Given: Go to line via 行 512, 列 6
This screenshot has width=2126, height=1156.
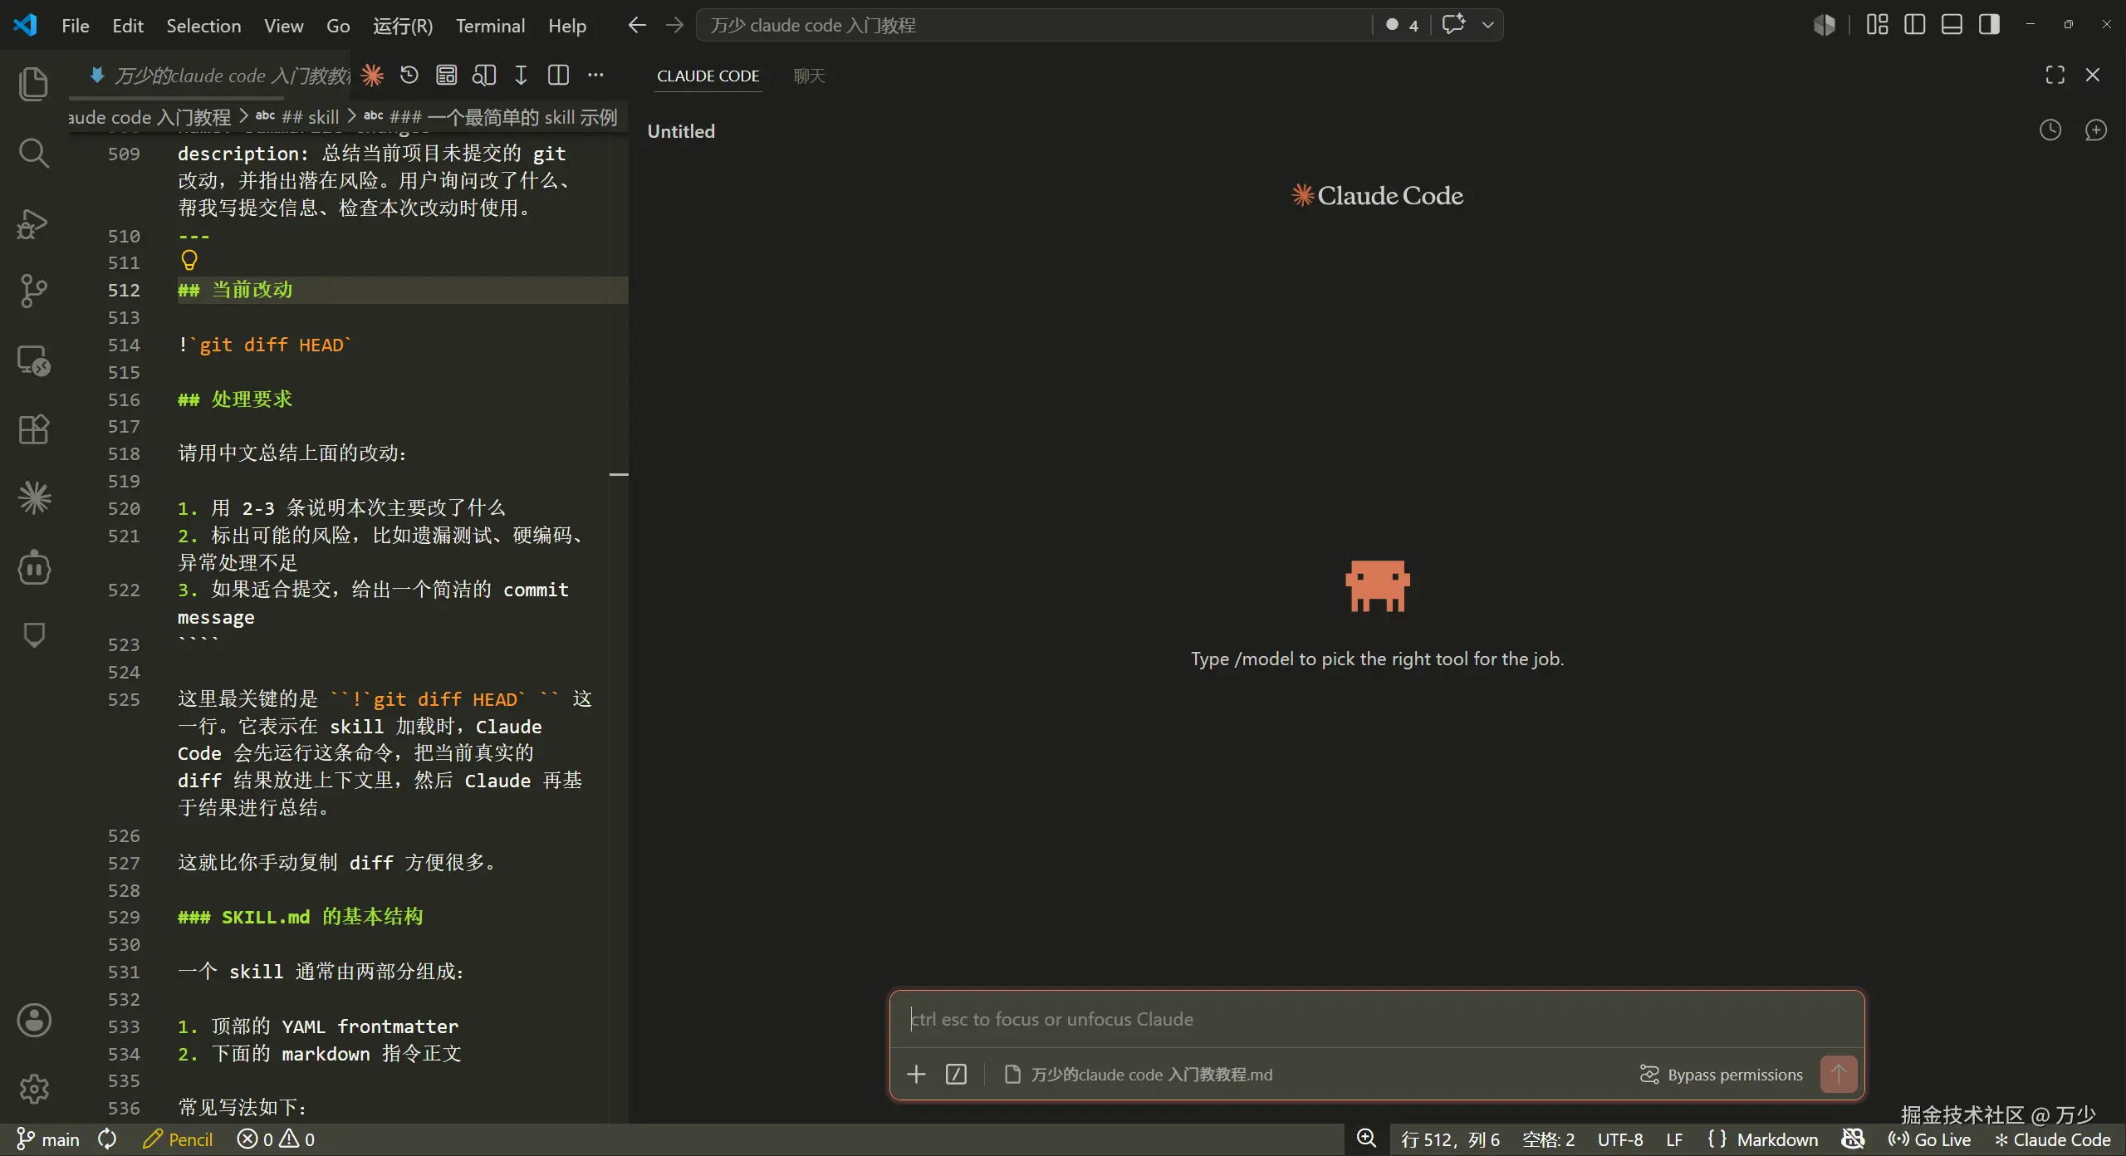Looking at the screenshot, I should coord(1450,1139).
